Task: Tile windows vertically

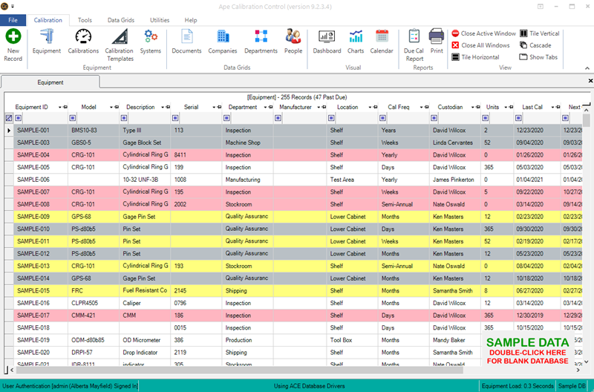Action: (x=540, y=33)
